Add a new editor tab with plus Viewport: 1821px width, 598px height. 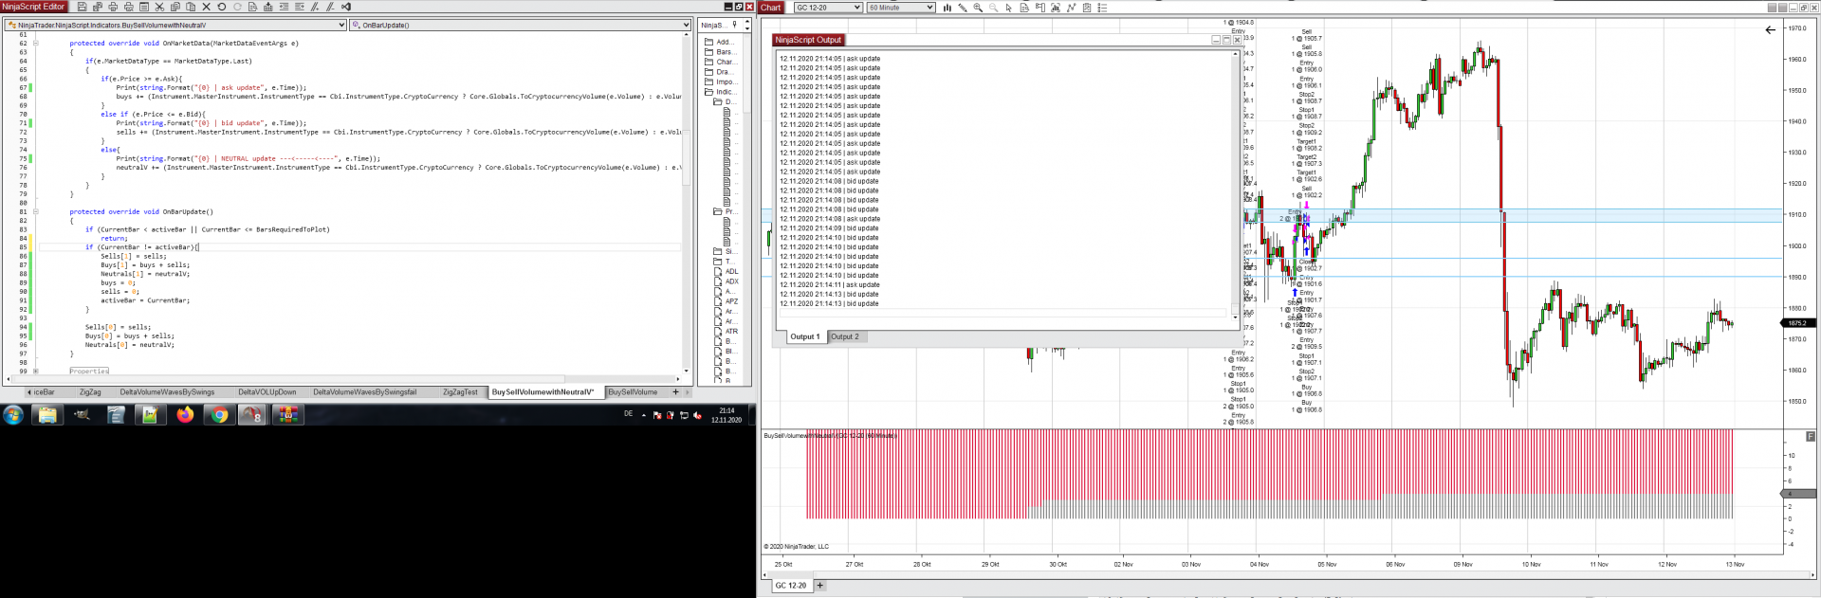pyautogui.click(x=675, y=391)
